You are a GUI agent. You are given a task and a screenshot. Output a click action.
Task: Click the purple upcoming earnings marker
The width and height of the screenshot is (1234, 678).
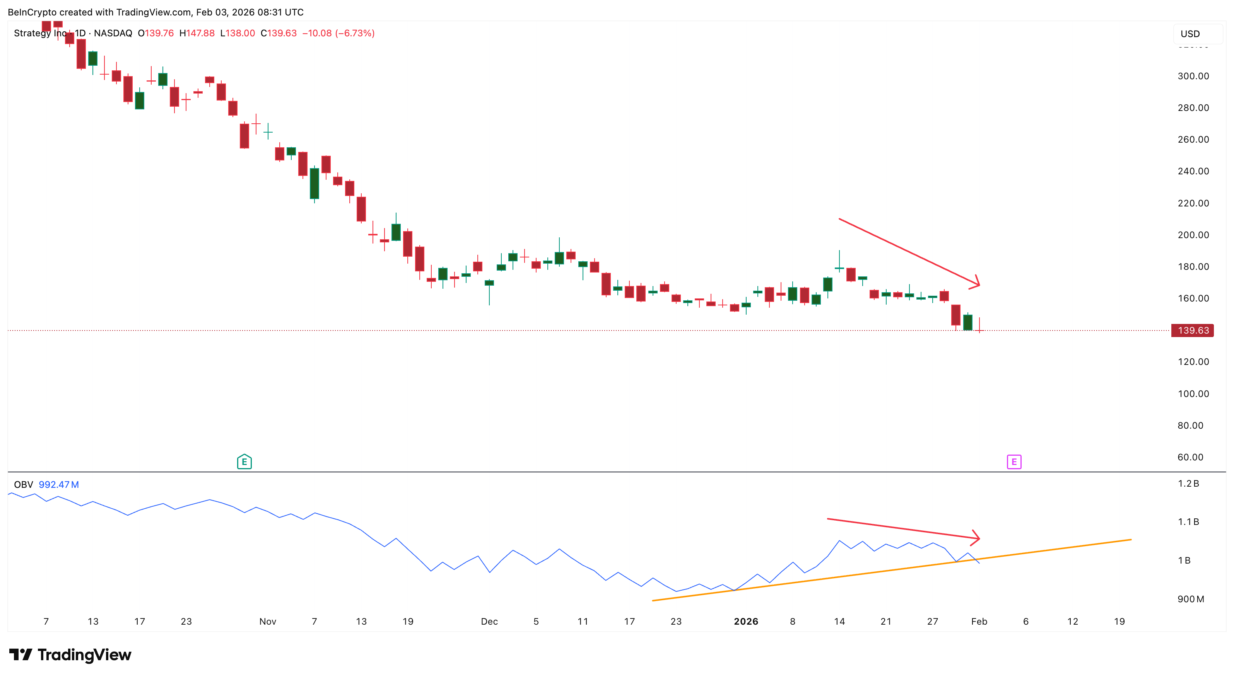click(x=1014, y=462)
